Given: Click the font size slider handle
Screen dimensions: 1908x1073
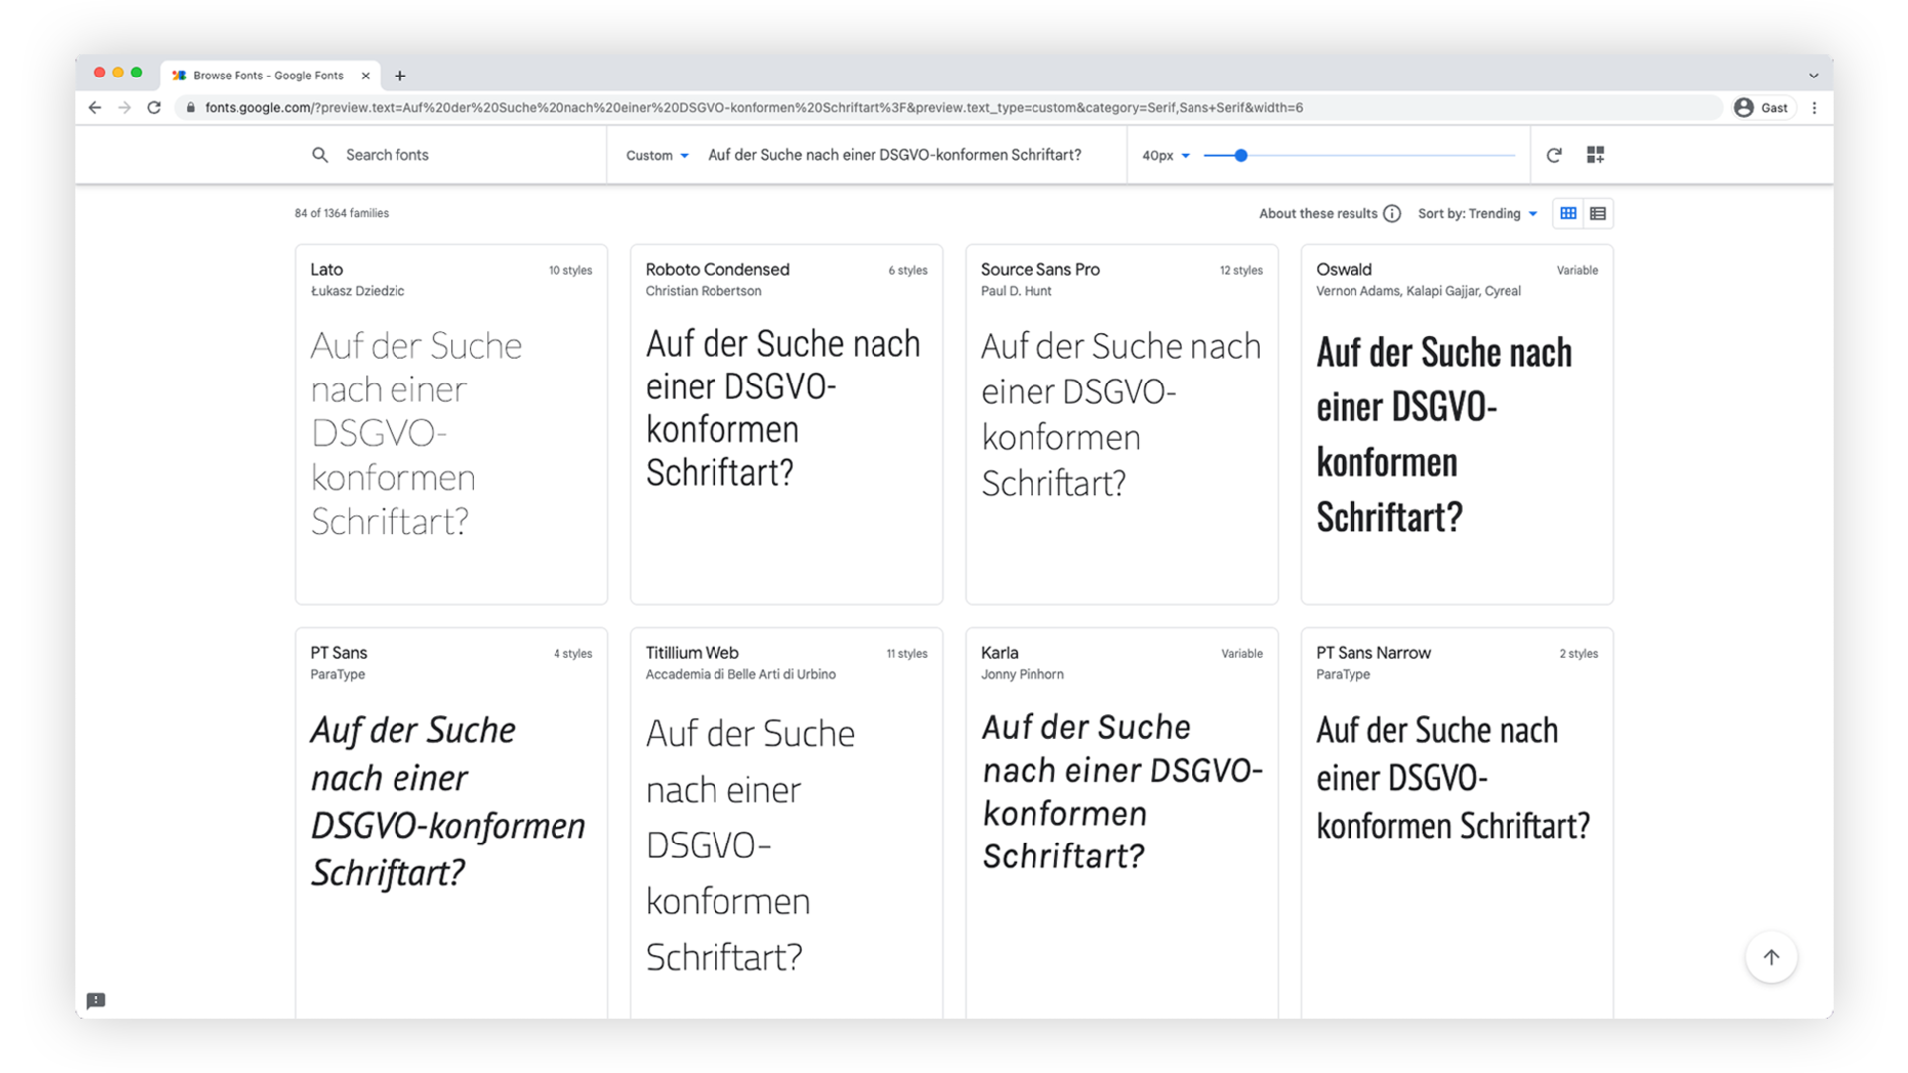Looking at the screenshot, I should 1241,155.
